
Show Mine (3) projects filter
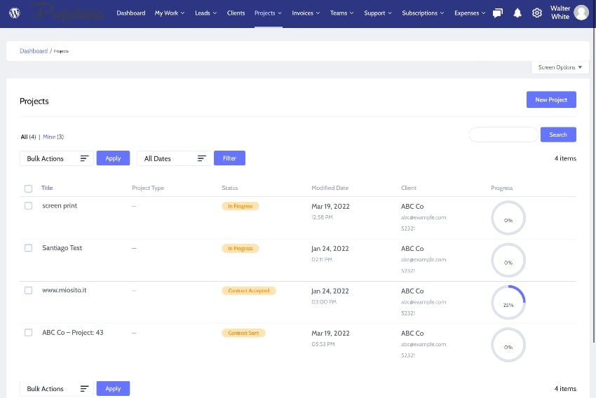click(x=53, y=137)
